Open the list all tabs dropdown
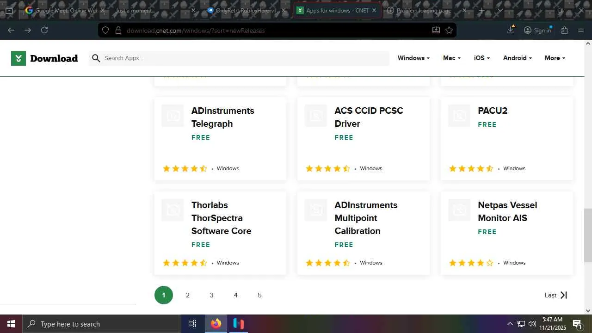Image resolution: width=592 pixels, height=333 pixels. coord(500,10)
